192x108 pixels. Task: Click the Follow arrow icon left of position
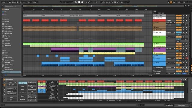click(61, 2)
